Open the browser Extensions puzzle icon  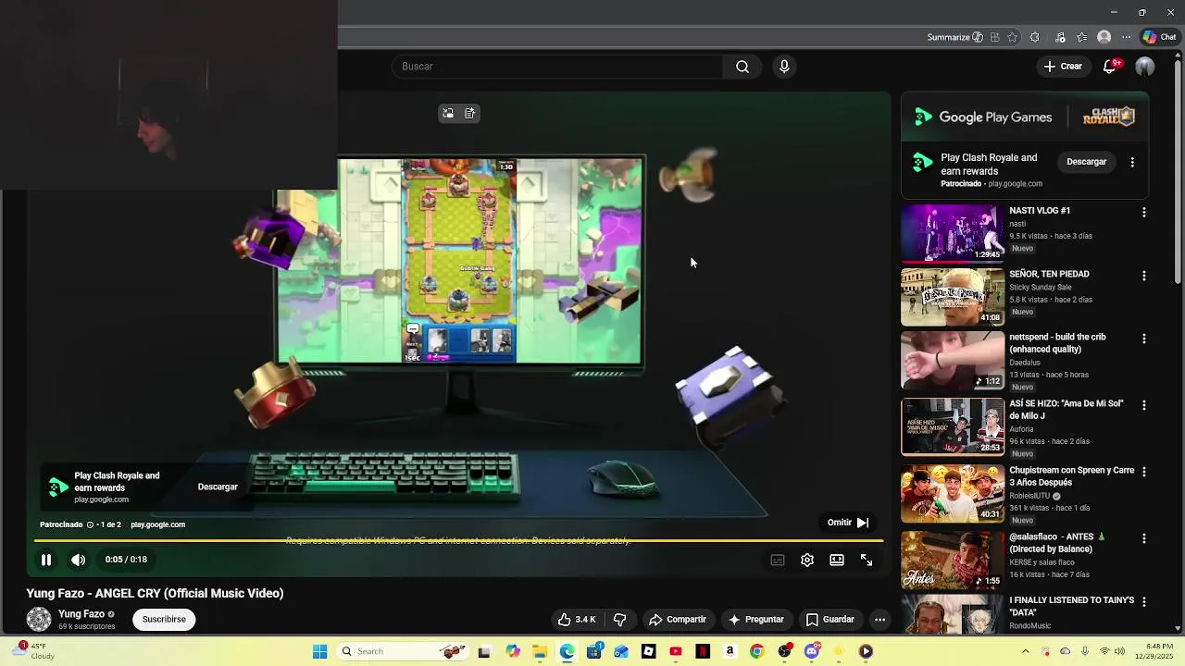point(1035,37)
